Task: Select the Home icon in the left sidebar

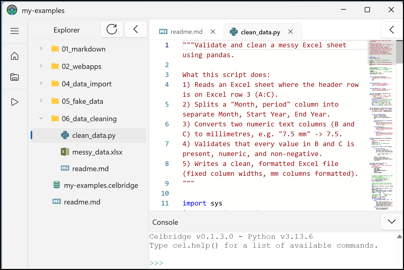Action: (15, 56)
